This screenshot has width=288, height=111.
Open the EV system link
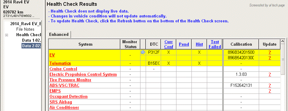(52, 55)
